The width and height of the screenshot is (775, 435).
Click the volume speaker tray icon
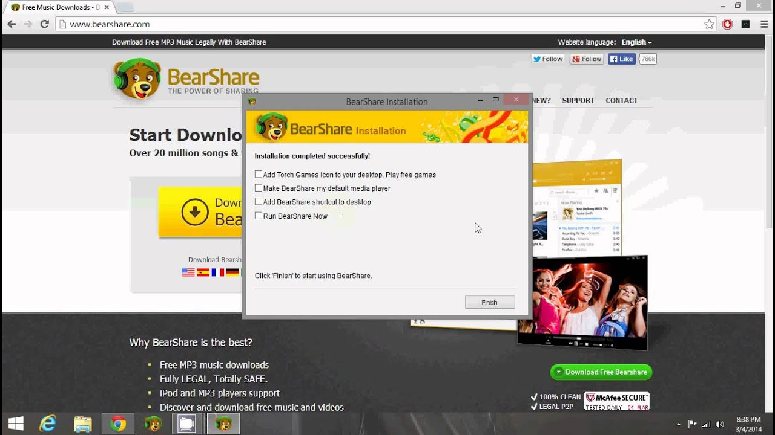point(720,424)
